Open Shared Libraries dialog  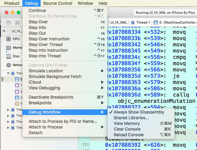point(141,118)
